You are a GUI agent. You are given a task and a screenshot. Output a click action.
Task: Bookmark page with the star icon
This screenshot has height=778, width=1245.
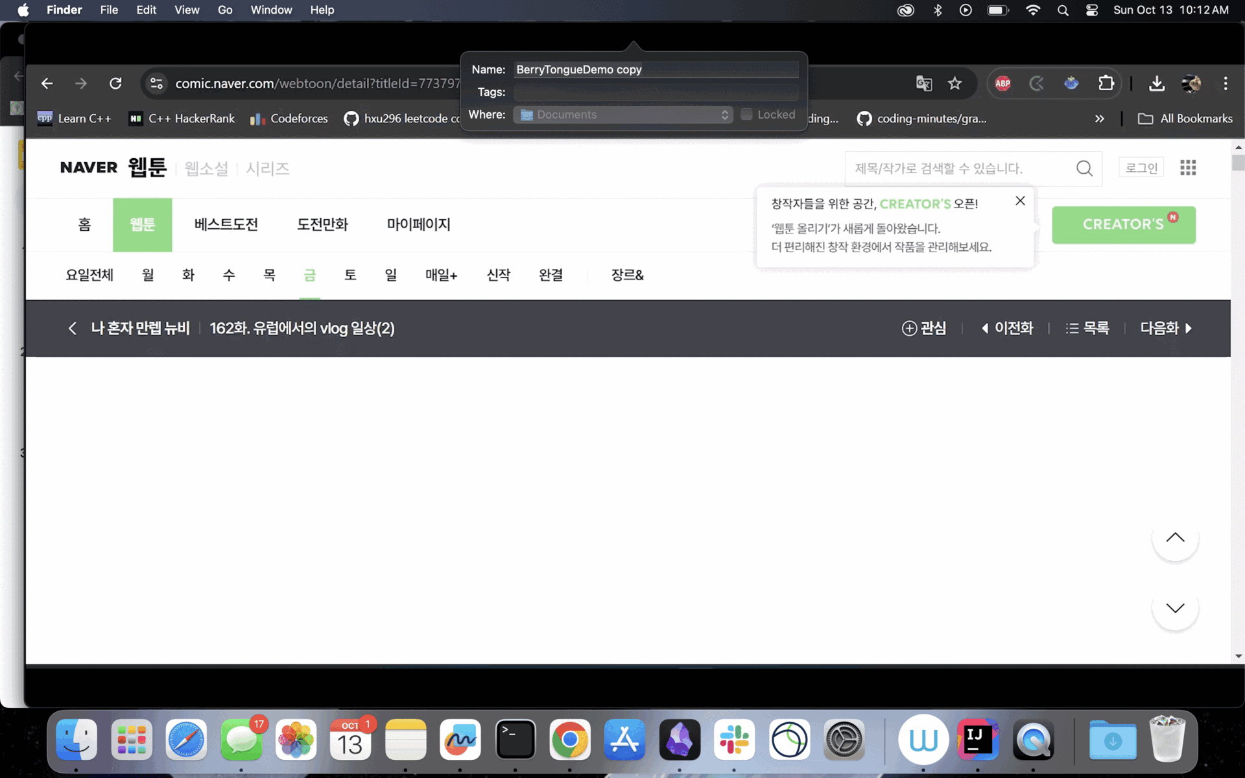pos(954,84)
